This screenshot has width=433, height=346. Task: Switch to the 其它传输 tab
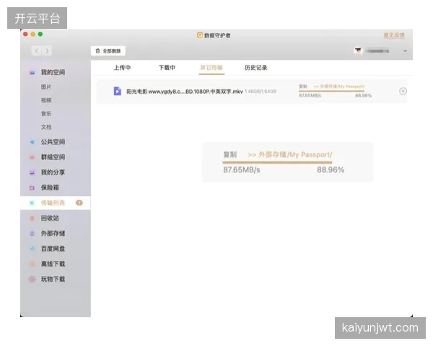pyautogui.click(x=211, y=68)
